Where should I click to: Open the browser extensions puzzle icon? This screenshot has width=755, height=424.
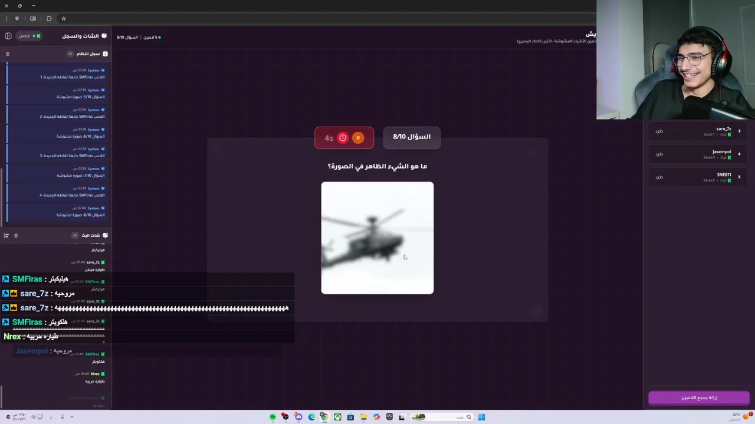(x=49, y=18)
